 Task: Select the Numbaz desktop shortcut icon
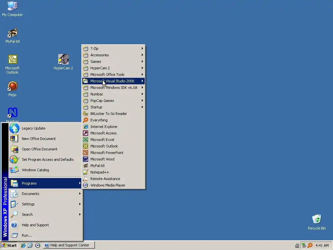(12, 113)
